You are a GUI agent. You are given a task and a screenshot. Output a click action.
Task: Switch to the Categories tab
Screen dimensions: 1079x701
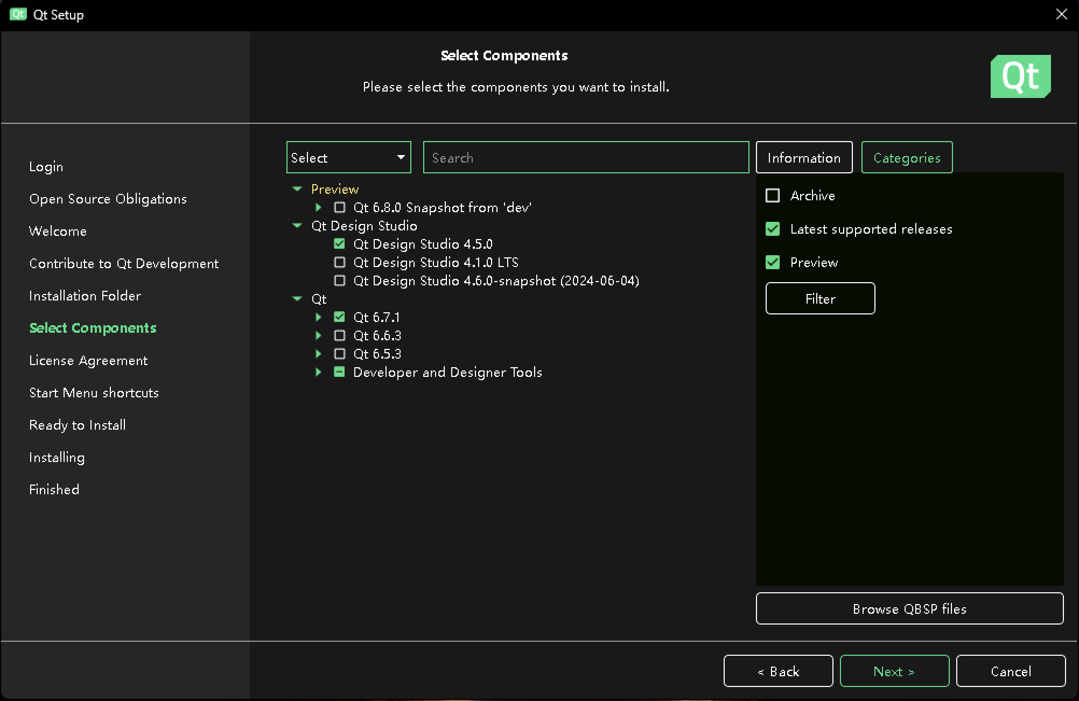coord(907,158)
